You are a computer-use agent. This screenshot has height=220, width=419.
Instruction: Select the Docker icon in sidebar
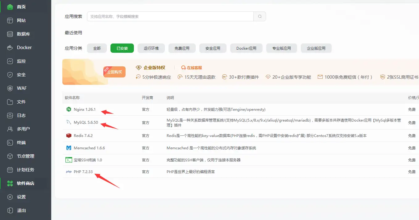[x=10, y=47]
